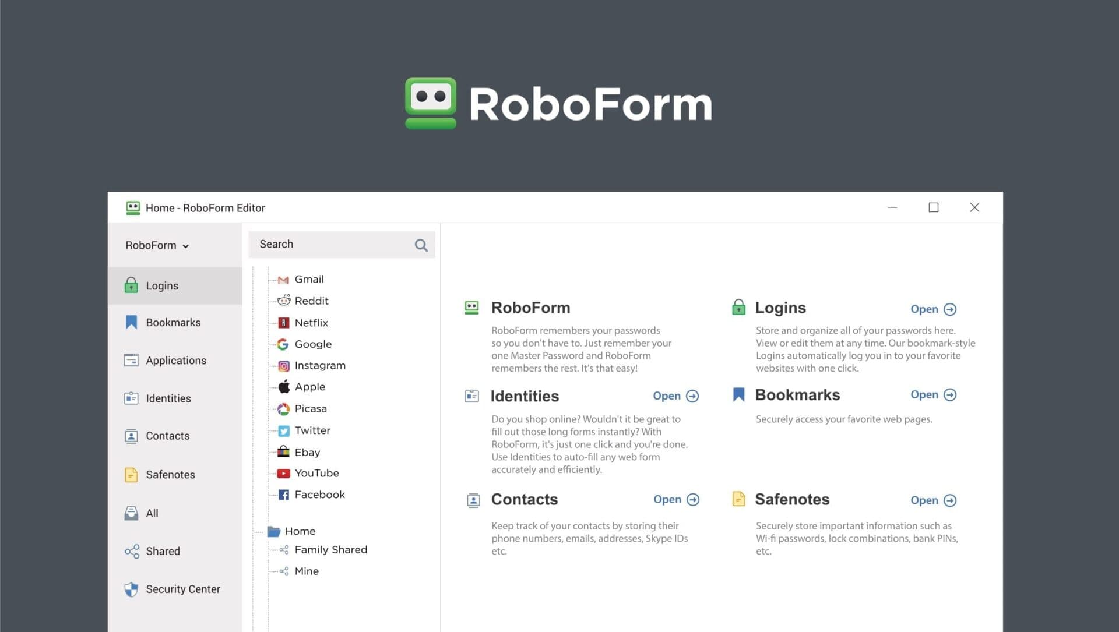This screenshot has width=1119, height=632.
Task: Click the Applications window sidebar icon
Action: point(131,360)
